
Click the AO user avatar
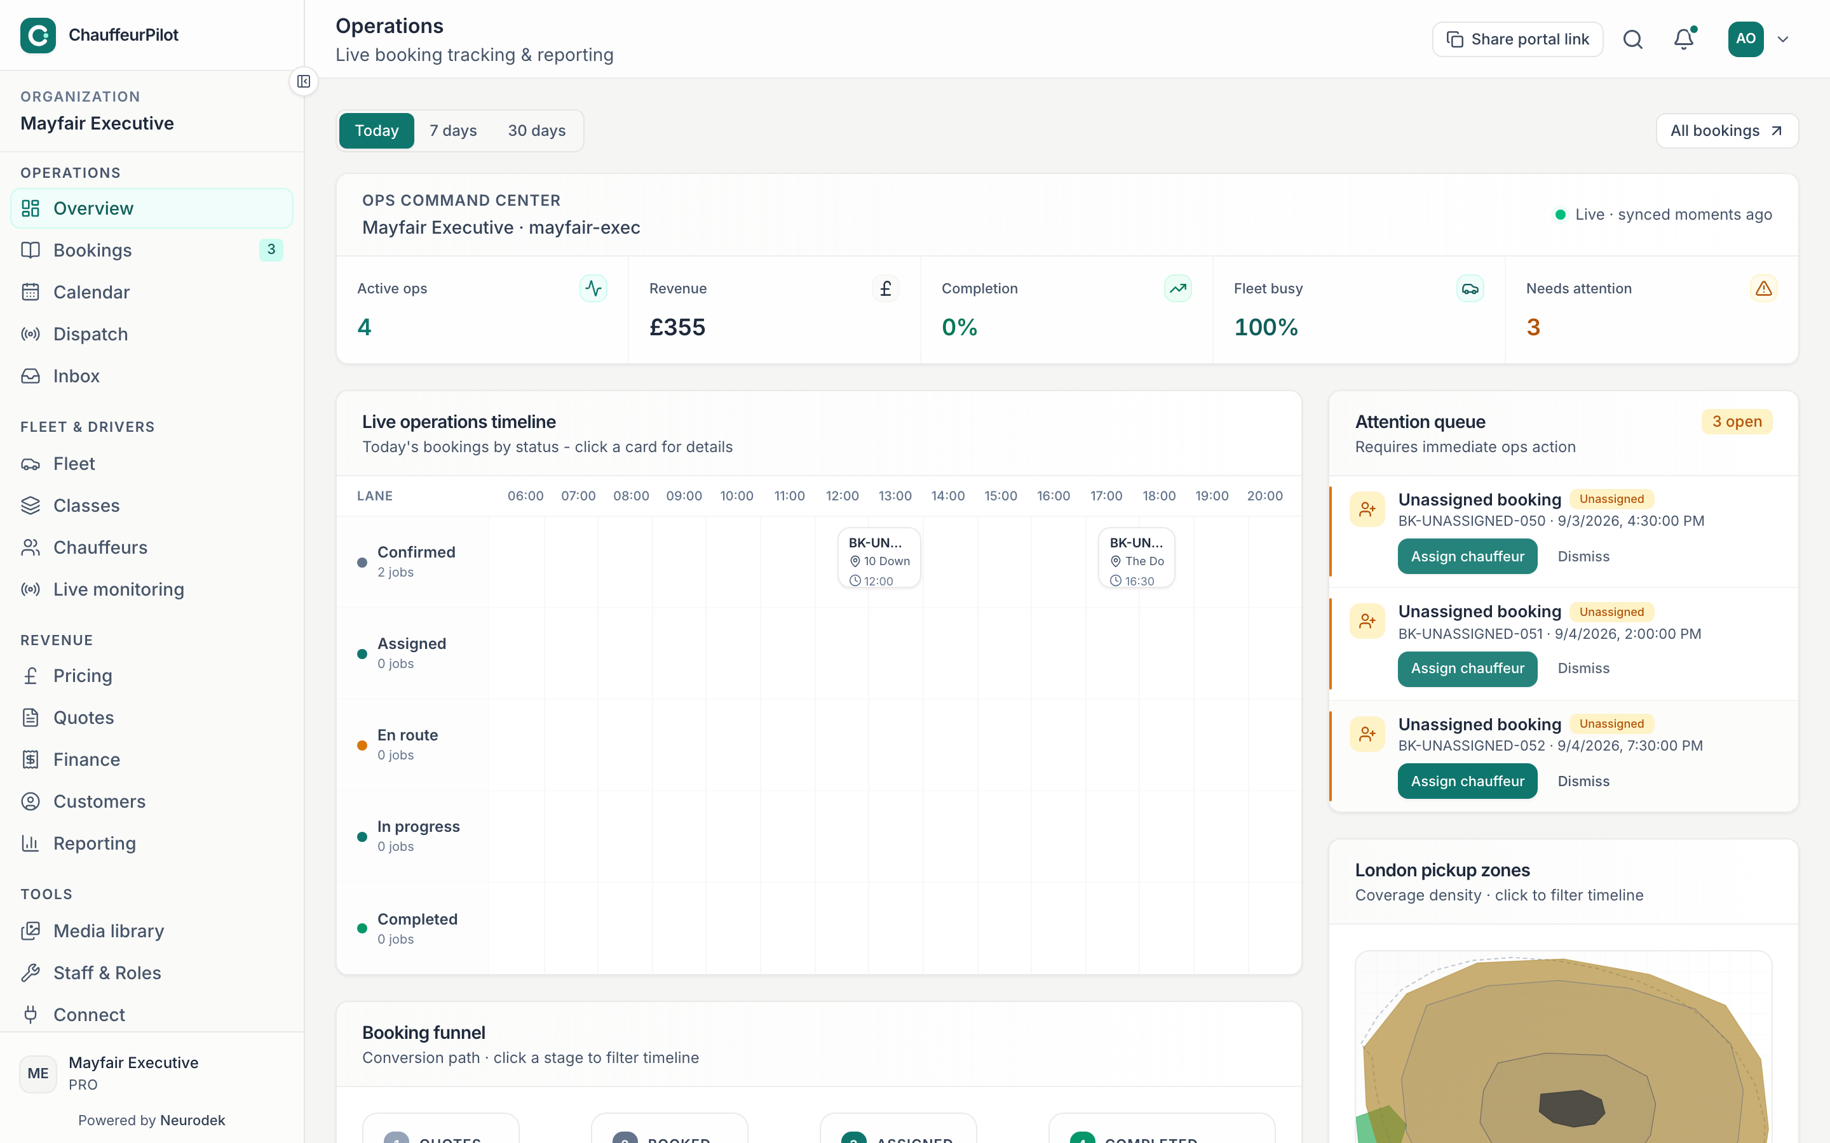coord(1745,39)
